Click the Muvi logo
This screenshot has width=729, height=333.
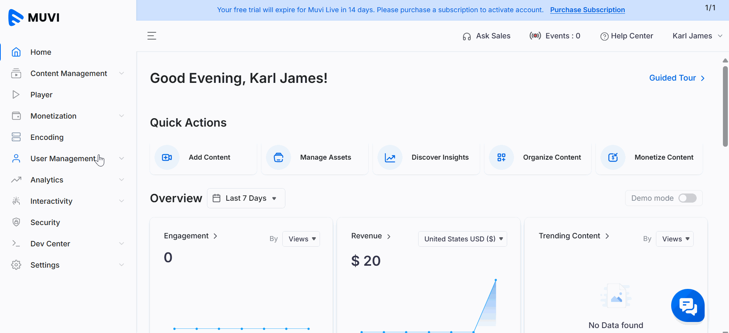point(34,17)
